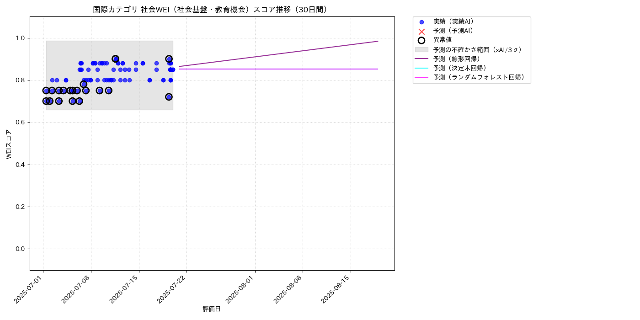Image resolution: width=640 pixels, height=320 pixels.
Task: Click the cyan 決定木回帰 legend line
Action: click(421, 68)
